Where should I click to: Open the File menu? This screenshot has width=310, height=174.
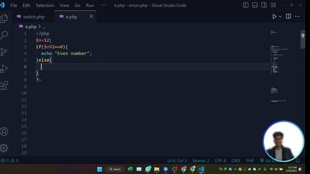point(14,5)
